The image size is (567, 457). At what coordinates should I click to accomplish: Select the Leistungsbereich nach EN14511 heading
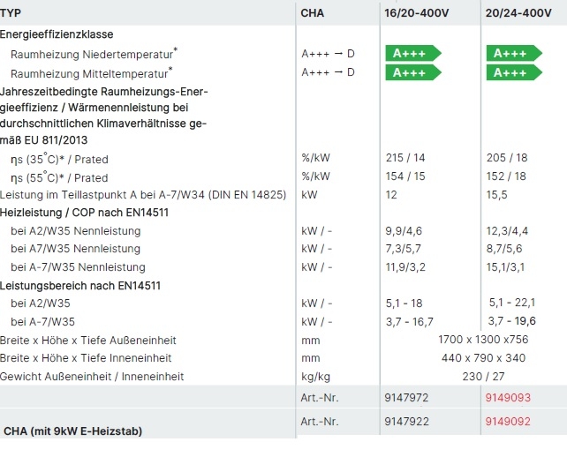[79, 285]
